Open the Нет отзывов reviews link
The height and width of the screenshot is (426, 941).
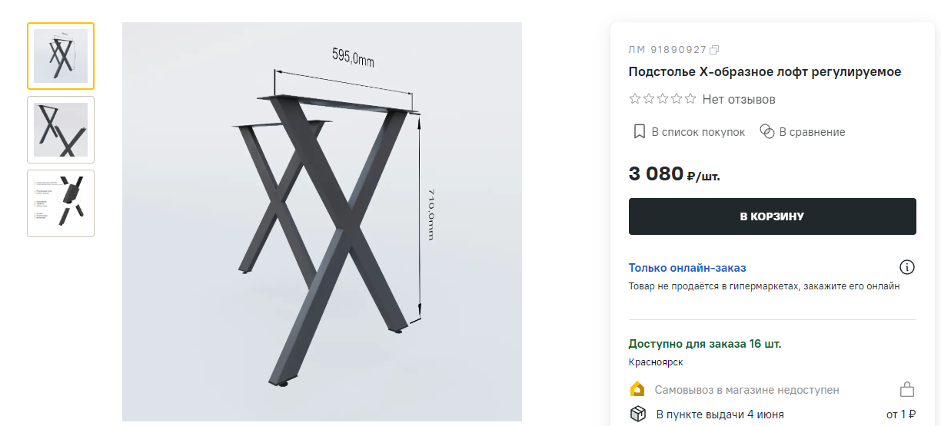739,99
